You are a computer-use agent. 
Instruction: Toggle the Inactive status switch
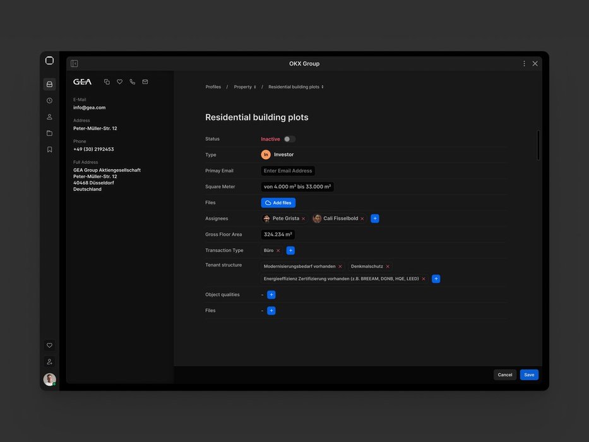point(289,139)
